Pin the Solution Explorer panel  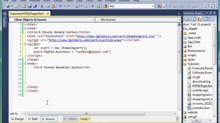click(x=211, y=13)
